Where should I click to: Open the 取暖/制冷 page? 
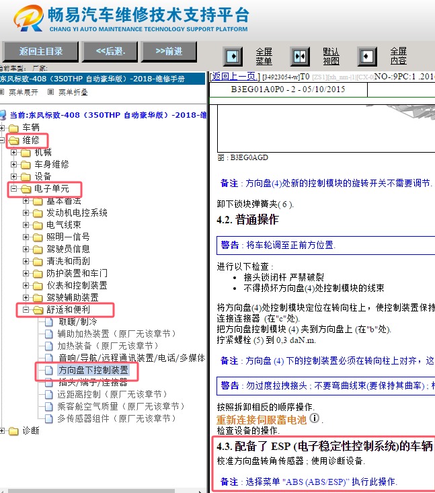78,321
